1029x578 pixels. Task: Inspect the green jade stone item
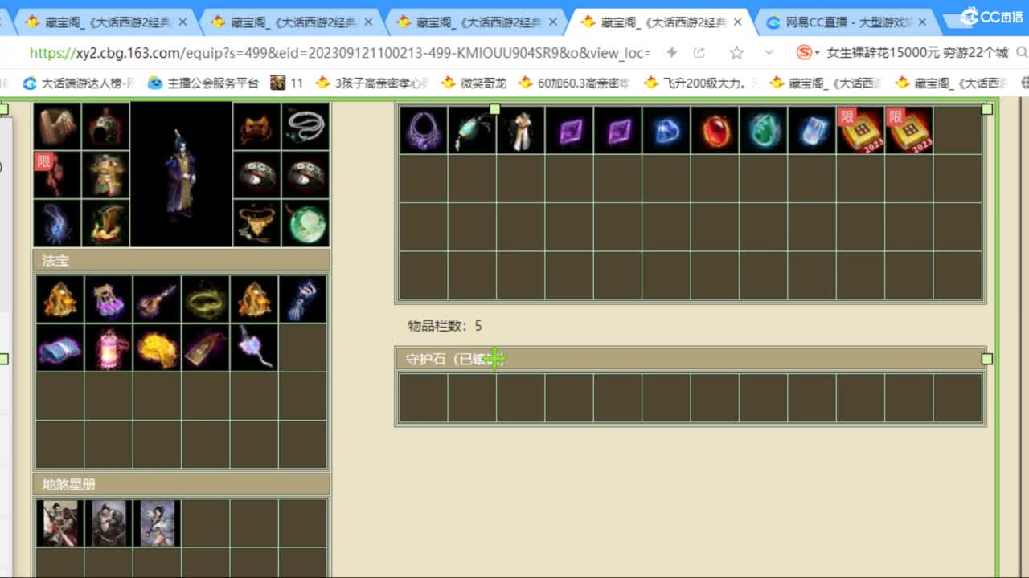click(x=763, y=130)
